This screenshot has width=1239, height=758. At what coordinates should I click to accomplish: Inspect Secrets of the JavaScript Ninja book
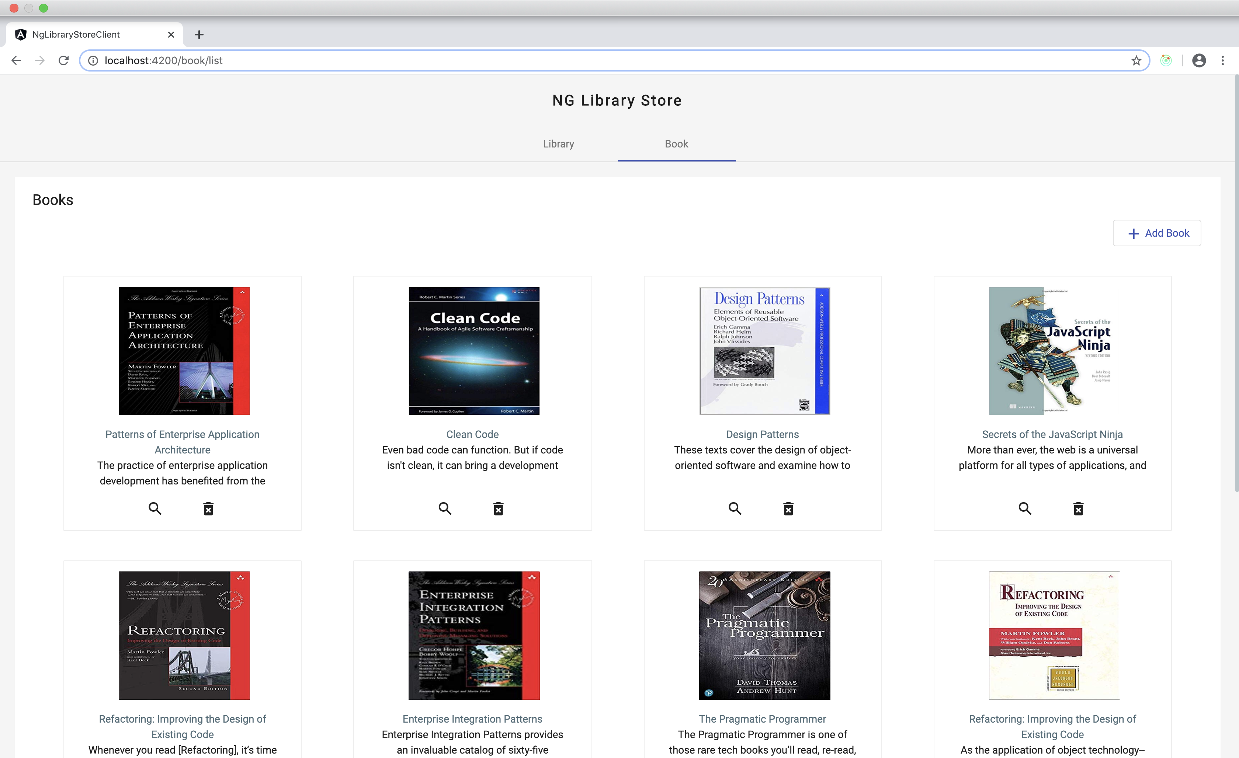[x=1025, y=509]
